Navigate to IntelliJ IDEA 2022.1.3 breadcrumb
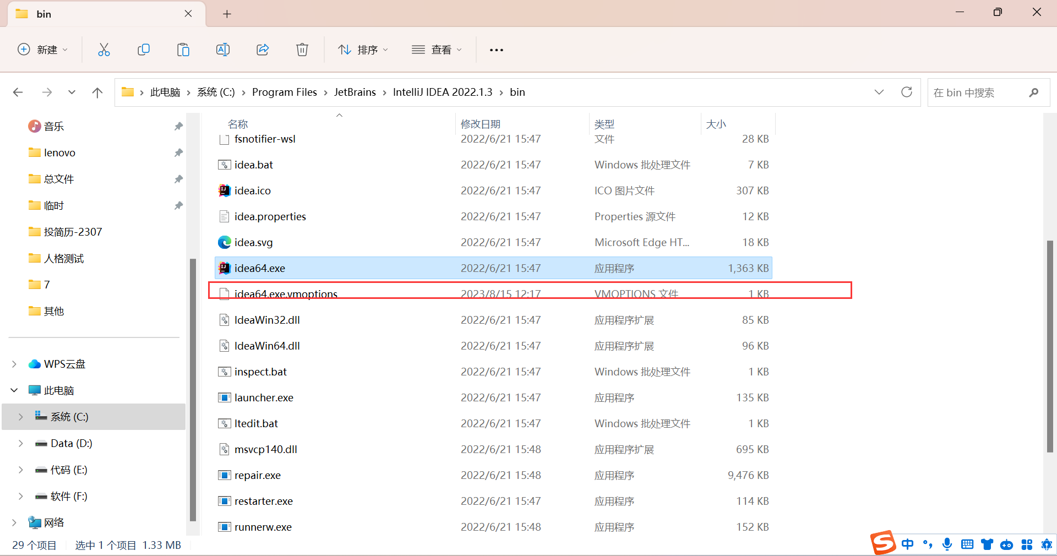This screenshot has width=1057, height=556. [443, 92]
